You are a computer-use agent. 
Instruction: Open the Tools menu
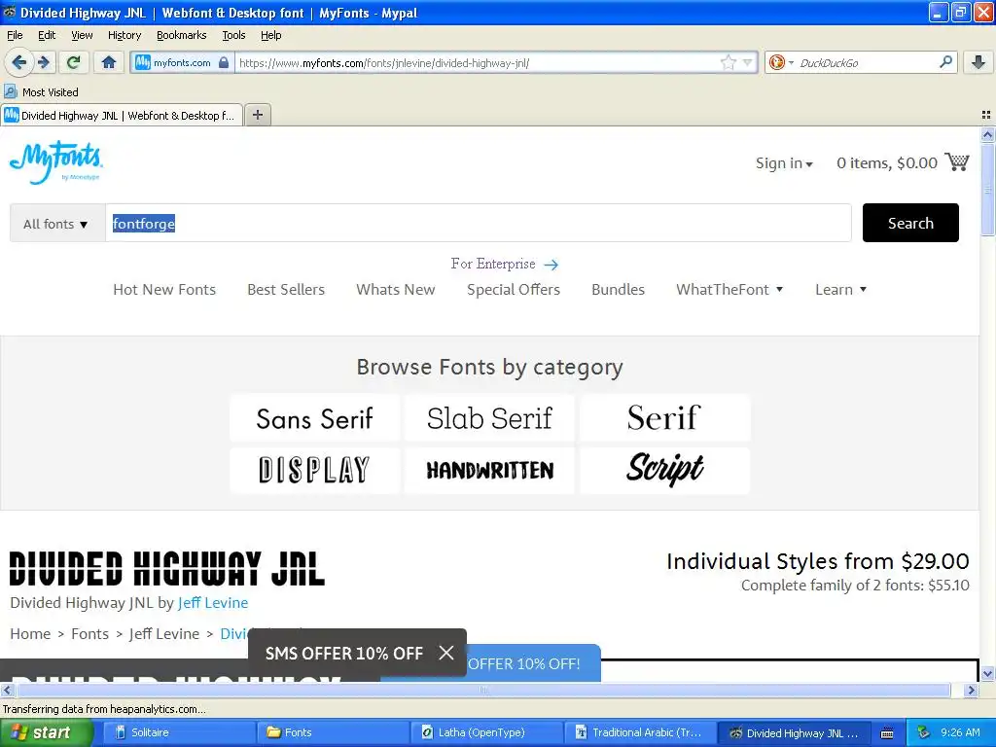(233, 35)
